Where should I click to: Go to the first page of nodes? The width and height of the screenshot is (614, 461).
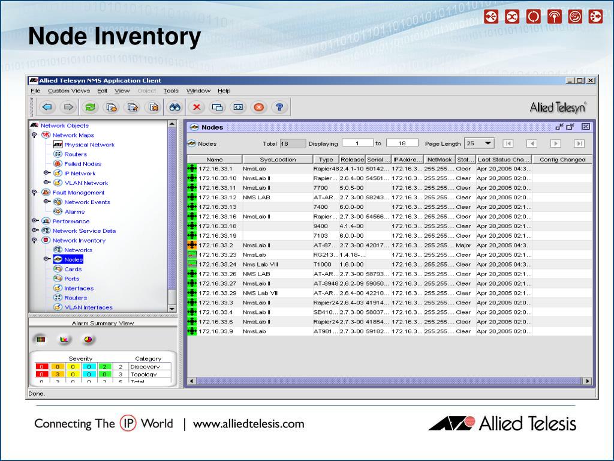coord(508,143)
